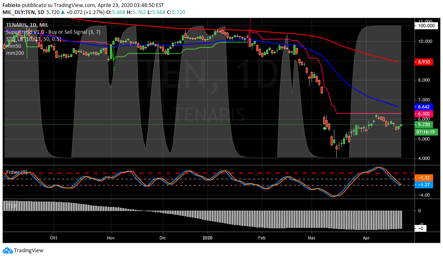The image size is (443, 258).
Task: Select the pink 6.302 Supertrend price tag
Action: coord(423,114)
